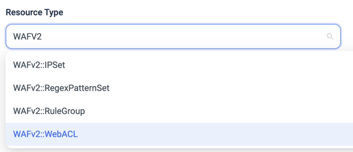Focus the combo box containing WAFV2
The width and height of the screenshot is (353, 152).
(173, 36)
